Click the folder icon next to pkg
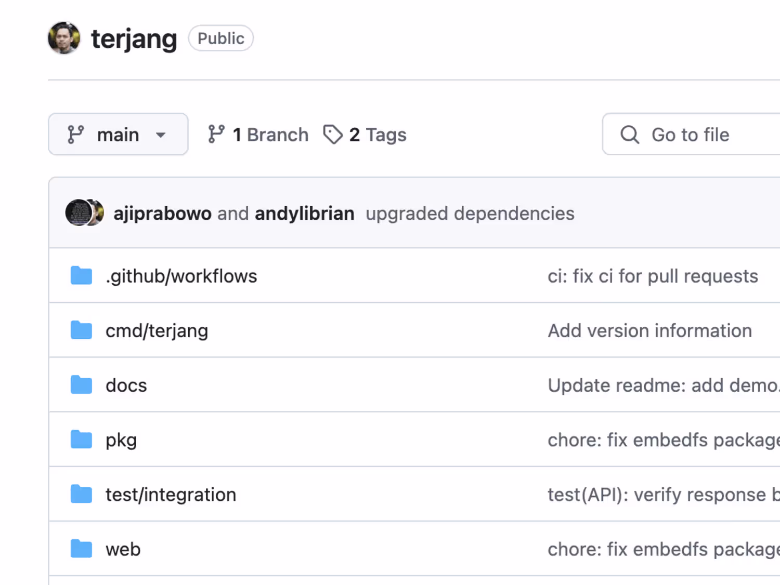780x585 pixels. [81, 440]
